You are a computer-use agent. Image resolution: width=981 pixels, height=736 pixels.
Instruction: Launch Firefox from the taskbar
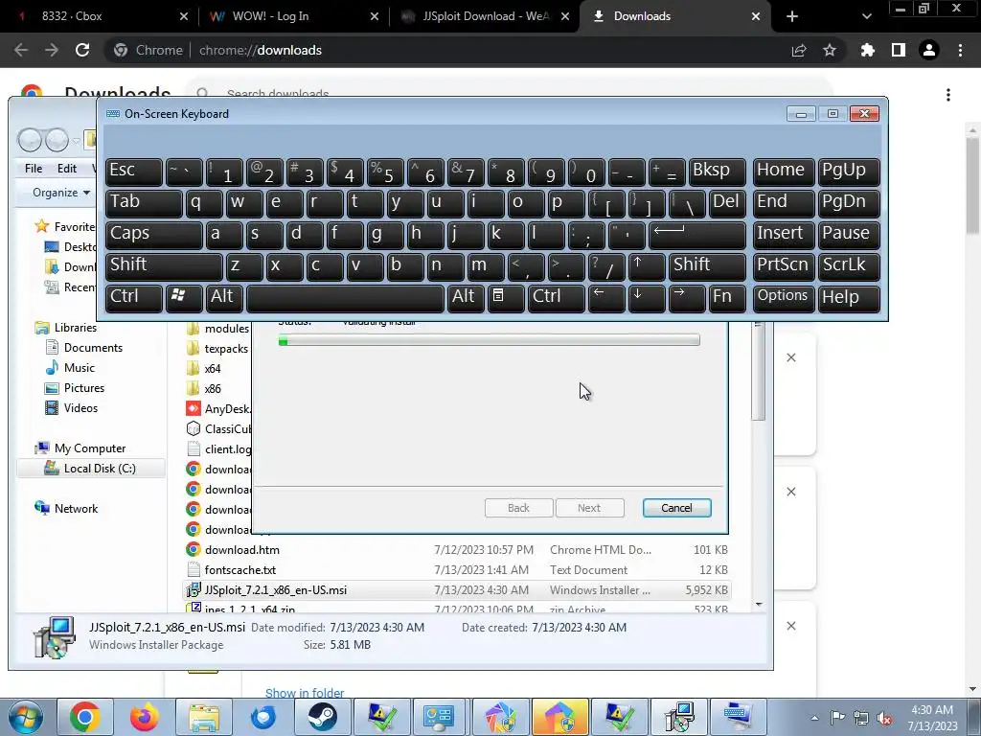145,717
